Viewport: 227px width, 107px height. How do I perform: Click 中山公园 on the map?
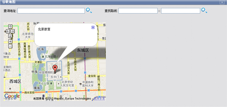click(x=44, y=83)
